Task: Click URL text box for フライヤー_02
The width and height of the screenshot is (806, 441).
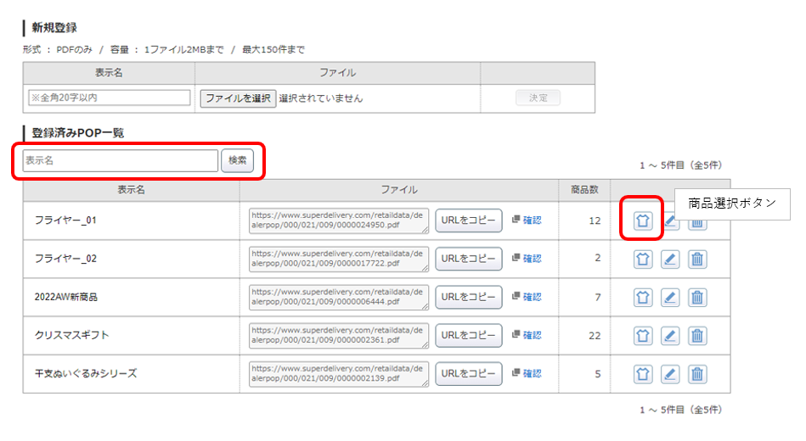Action: coord(339,260)
